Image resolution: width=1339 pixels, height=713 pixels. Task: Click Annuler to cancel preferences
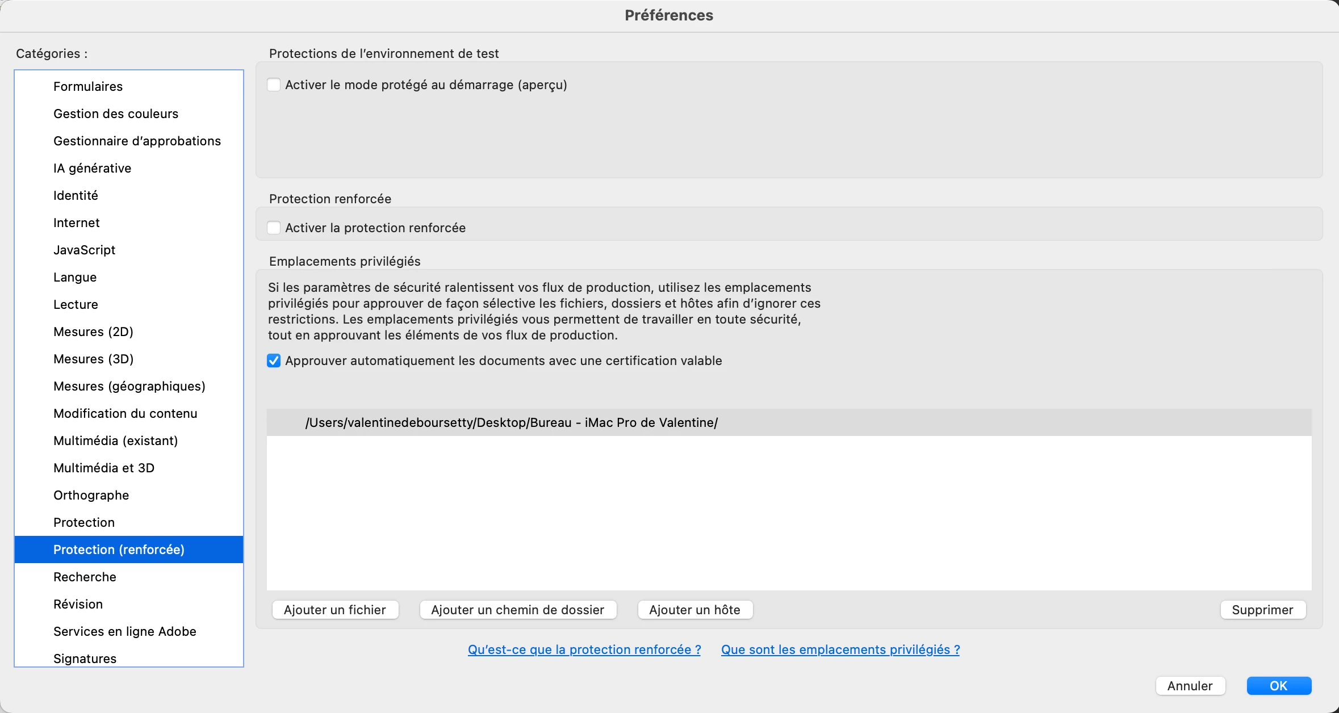[x=1190, y=686]
